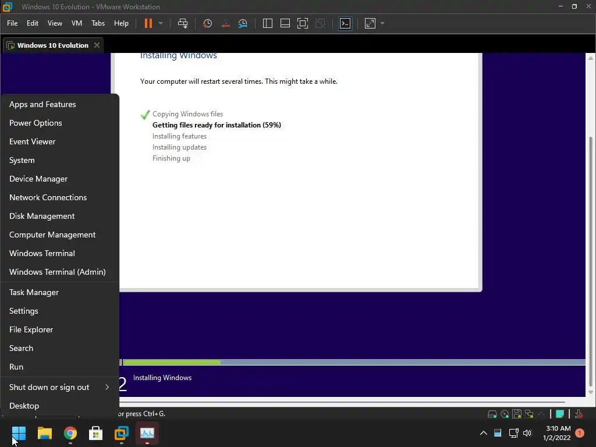Open Network Connections

[x=60, y=197]
